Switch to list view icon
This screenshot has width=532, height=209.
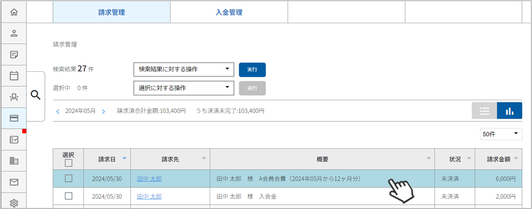(484, 111)
